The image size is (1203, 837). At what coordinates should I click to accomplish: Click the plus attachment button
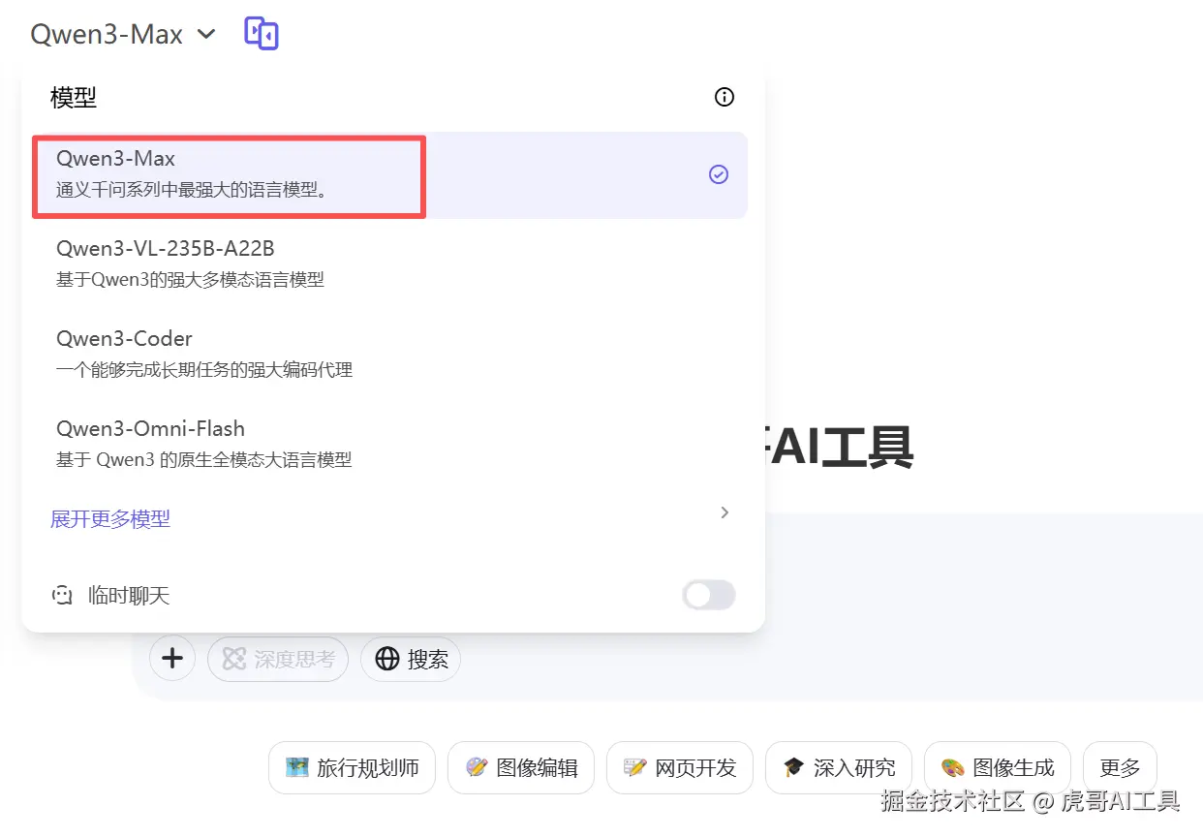172,659
